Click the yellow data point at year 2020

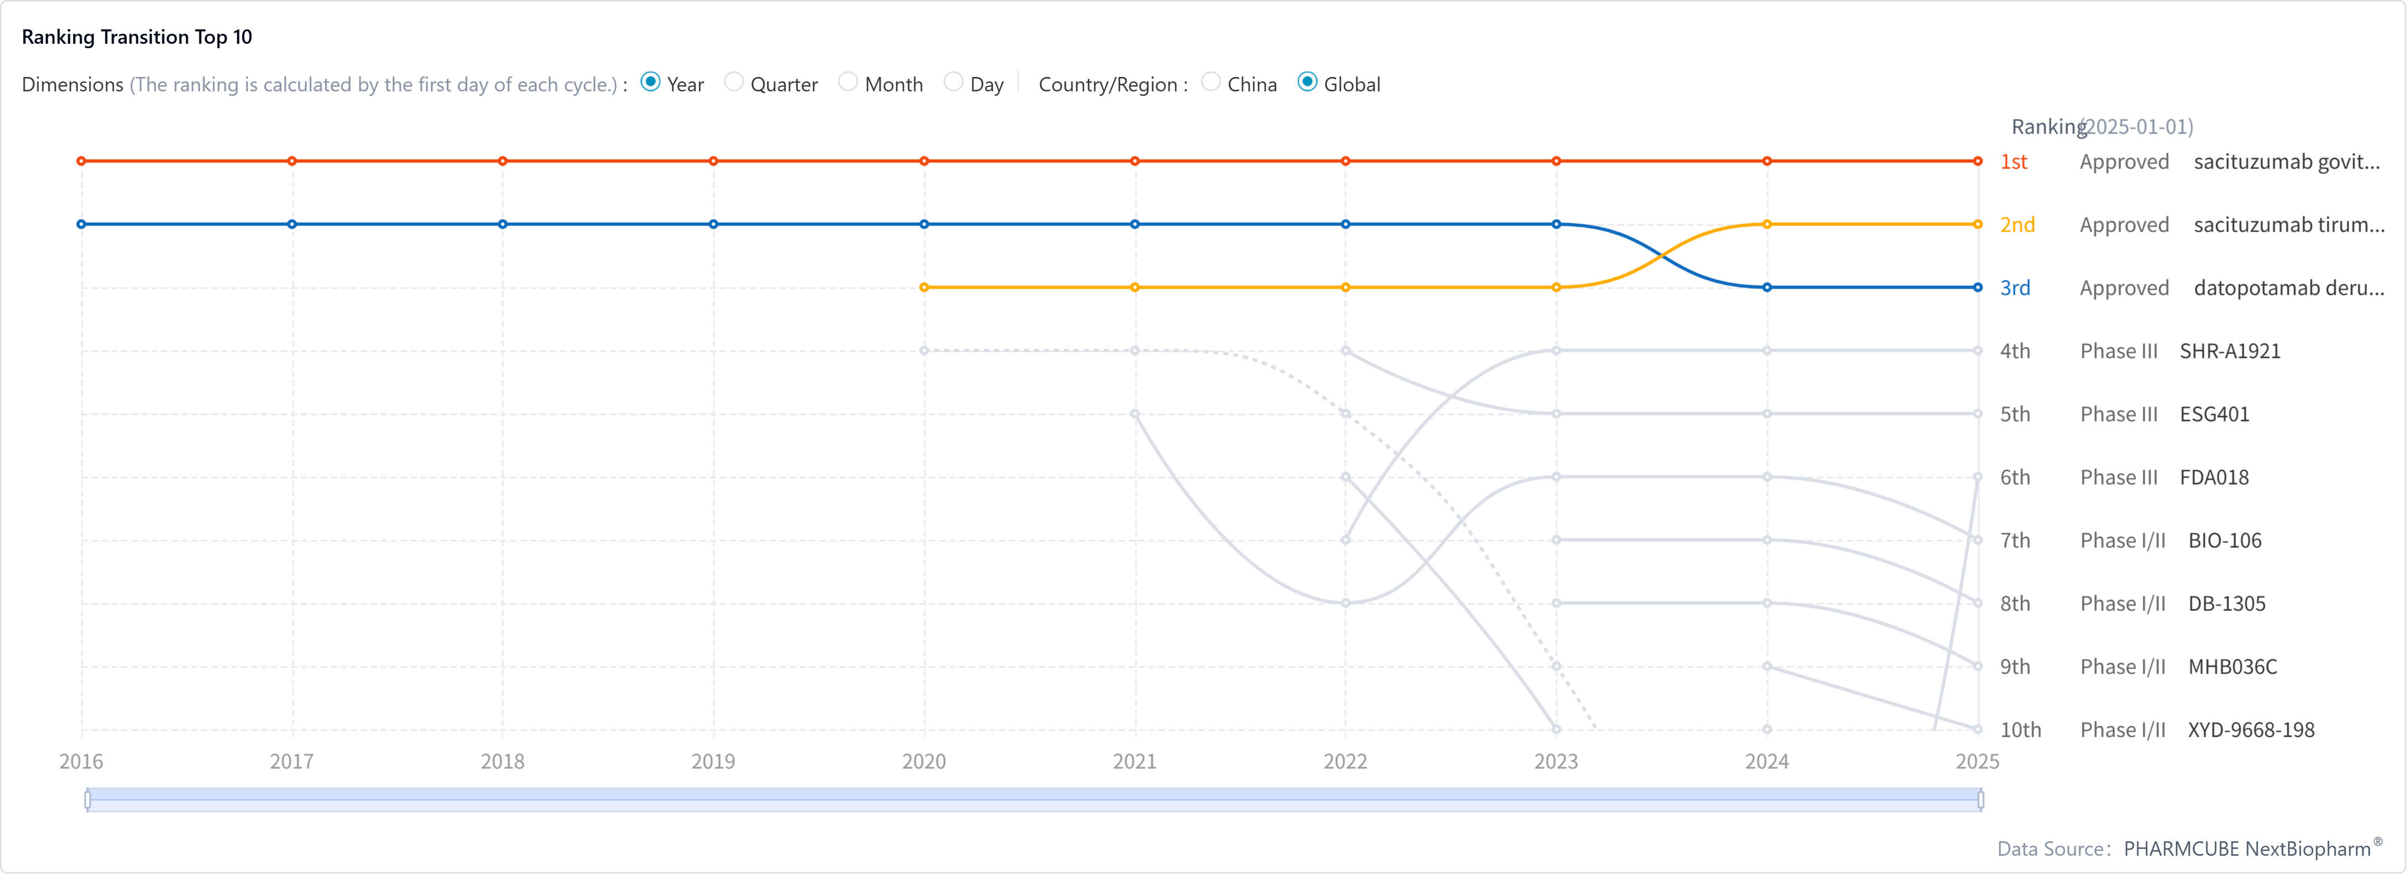[924, 287]
